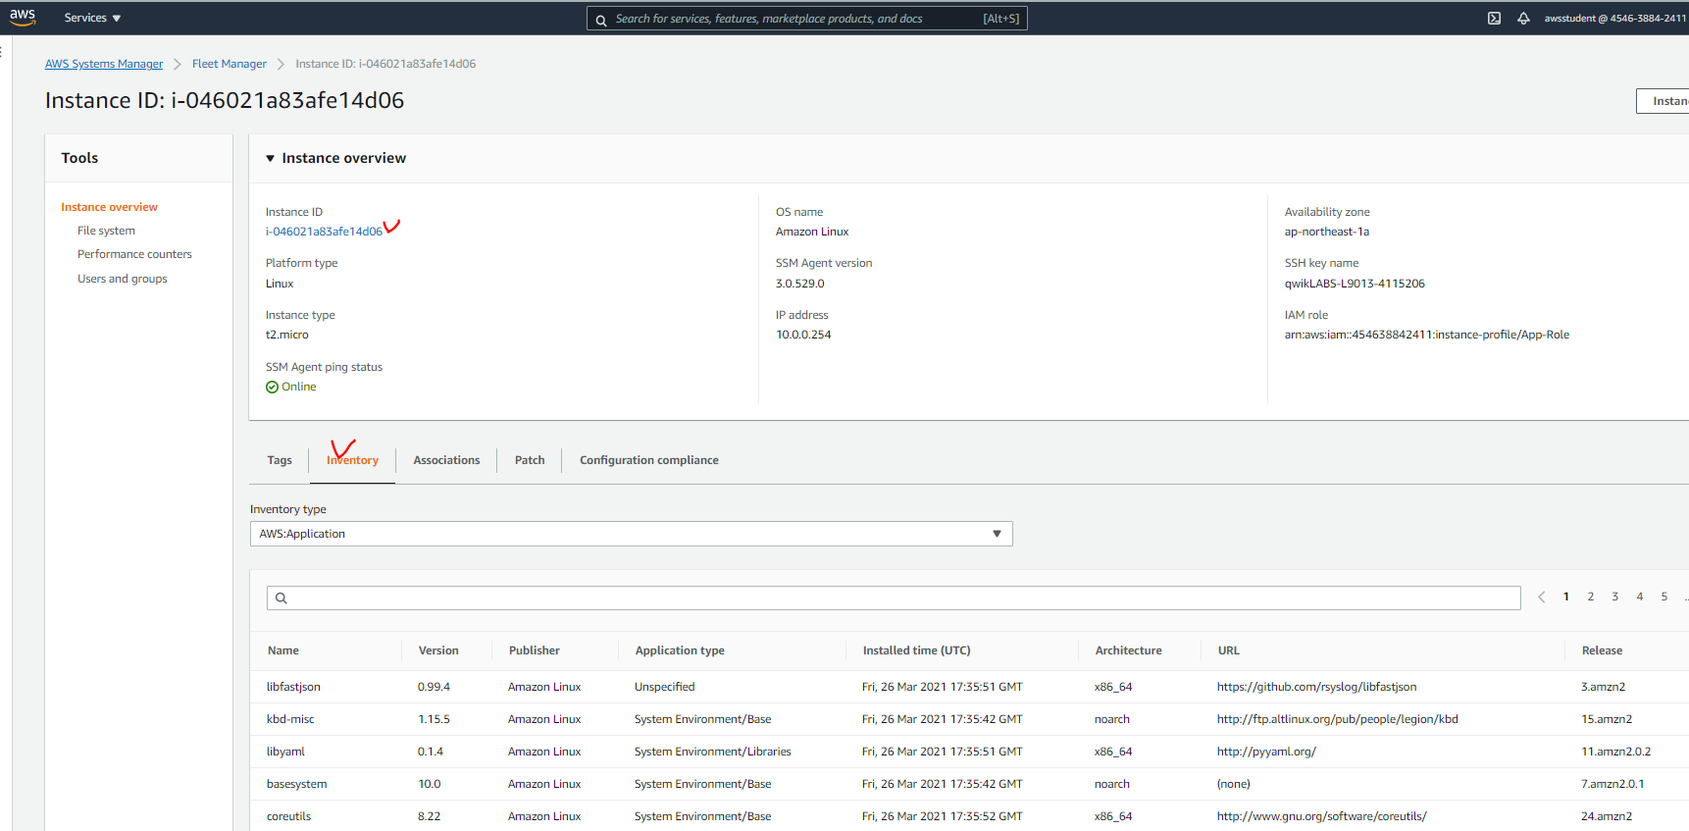
Task: Sort by the Name column header
Action: (283, 650)
